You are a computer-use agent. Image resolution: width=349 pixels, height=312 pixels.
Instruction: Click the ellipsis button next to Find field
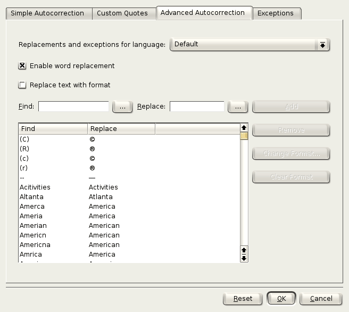coord(122,106)
